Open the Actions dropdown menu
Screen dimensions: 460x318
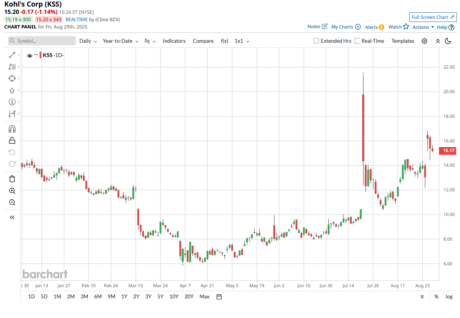point(423,27)
